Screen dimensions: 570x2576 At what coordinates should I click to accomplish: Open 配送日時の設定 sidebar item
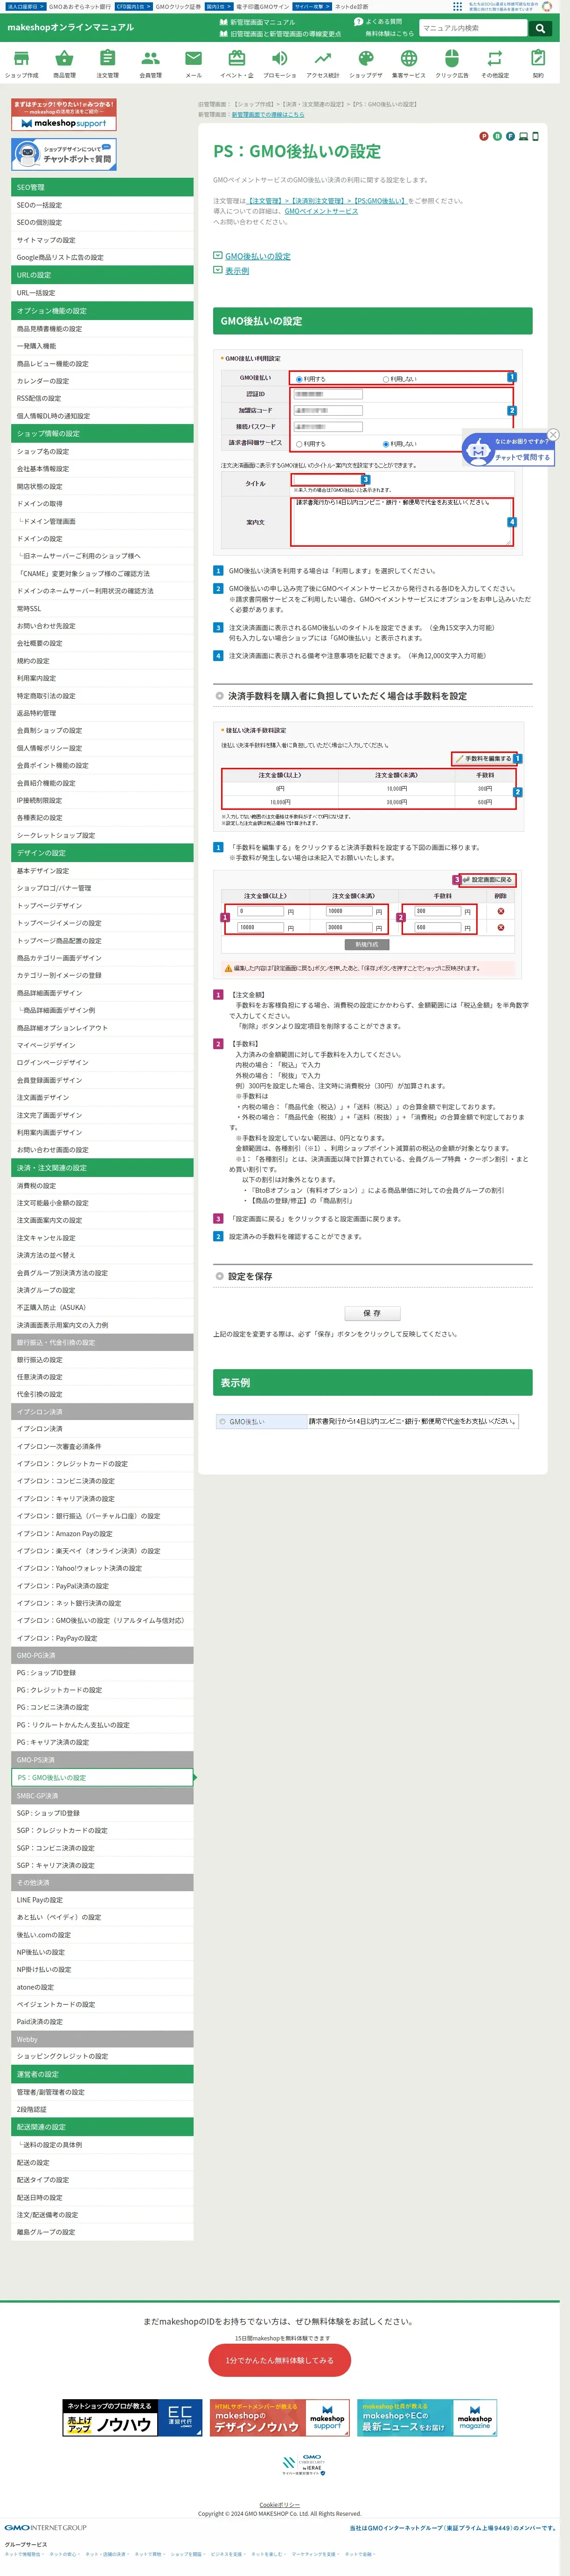tap(102, 2197)
